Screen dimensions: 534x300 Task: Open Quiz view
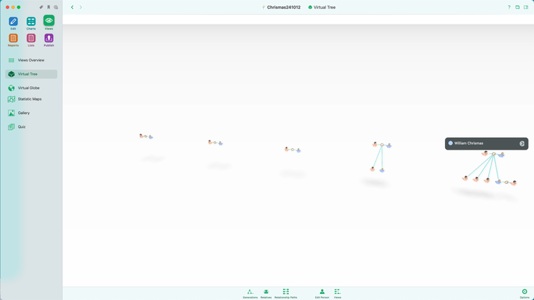tap(31, 127)
